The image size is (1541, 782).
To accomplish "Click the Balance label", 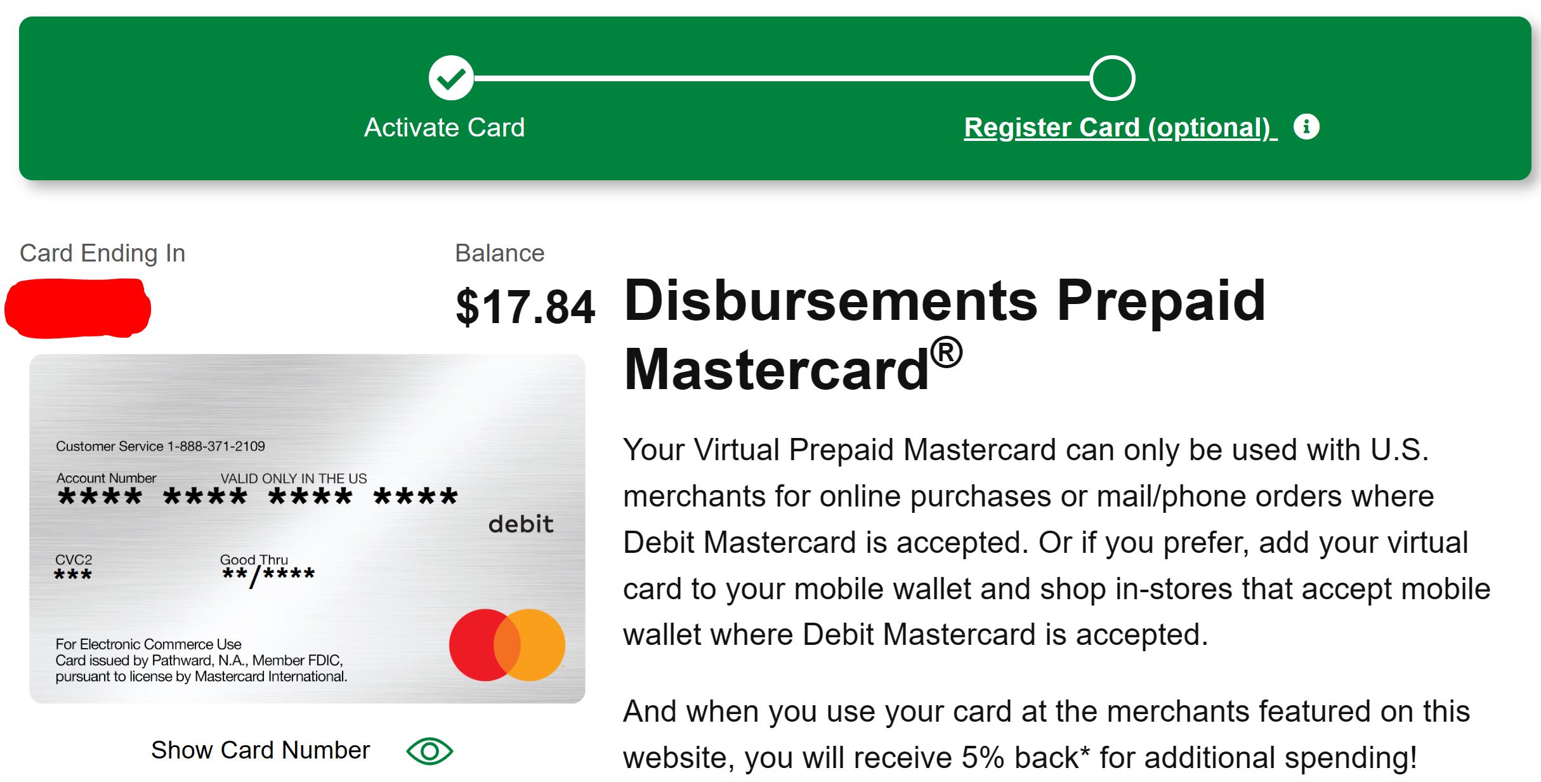I will click(500, 253).
